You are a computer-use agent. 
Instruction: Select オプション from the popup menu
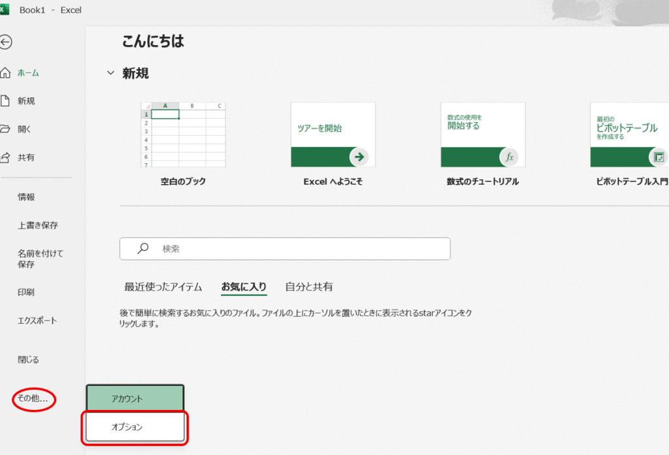[x=135, y=427]
